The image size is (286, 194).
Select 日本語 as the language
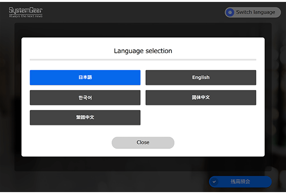85,78
